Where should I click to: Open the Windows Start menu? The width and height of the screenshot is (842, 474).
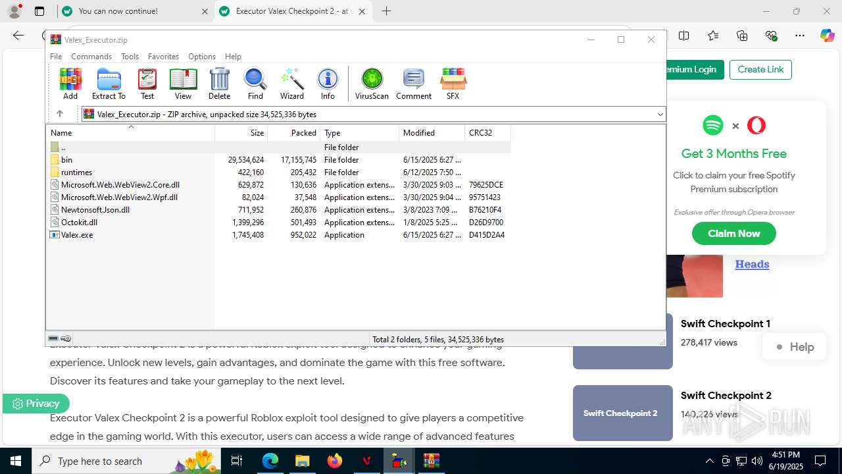[x=16, y=461]
